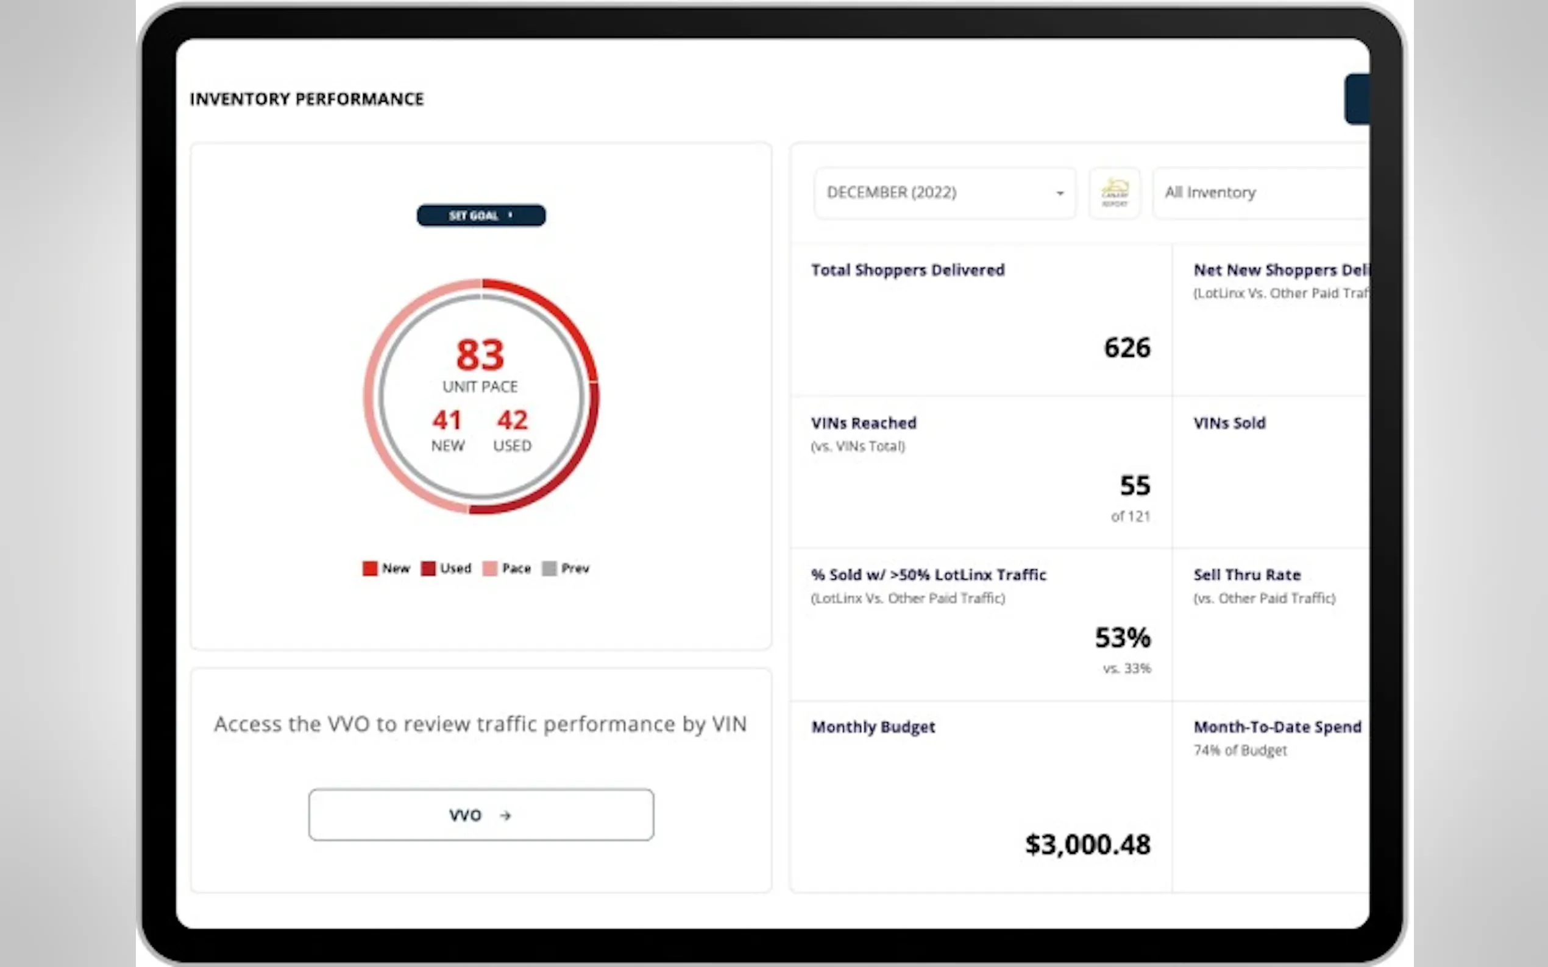Screen dimensions: 1548x967
Task: Open the DECEMBER (2022) month dropdown
Action: [x=944, y=192]
